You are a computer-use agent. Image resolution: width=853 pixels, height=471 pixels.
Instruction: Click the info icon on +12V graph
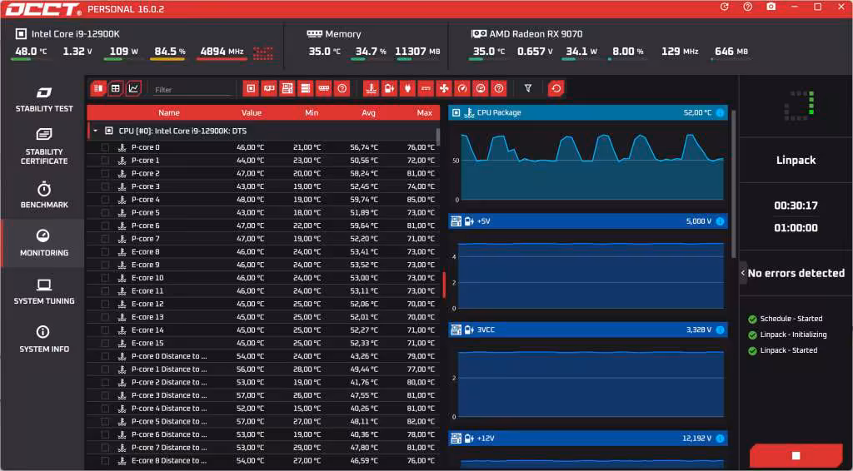tap(720, 439)
